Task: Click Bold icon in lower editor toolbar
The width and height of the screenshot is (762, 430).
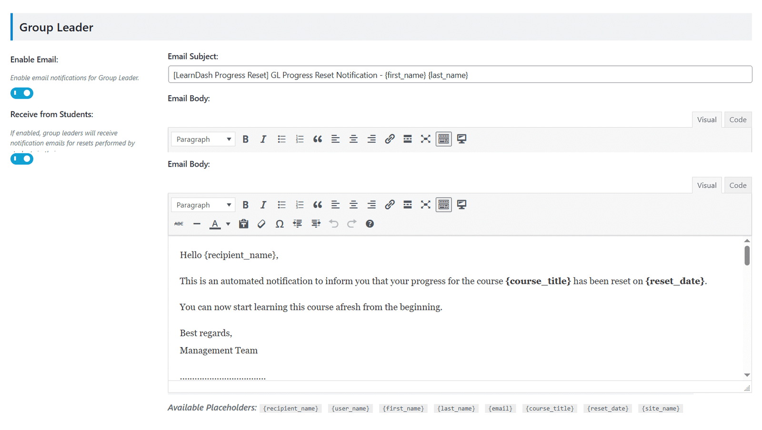Action: coord(245,205)
